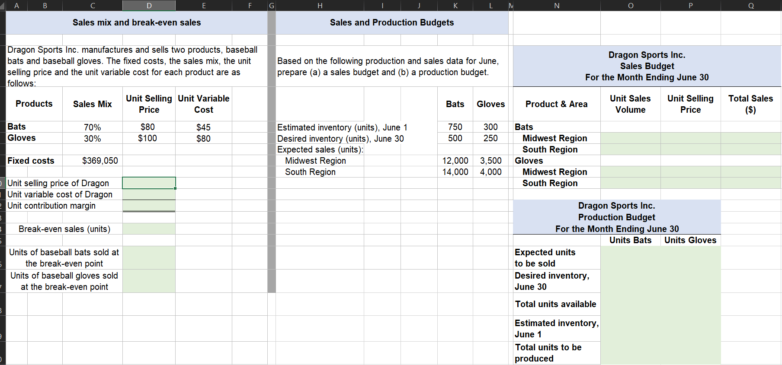782x365 pixels.
Task: Select input cell for gloves sold at break-even
Action: tap(149, 281)
